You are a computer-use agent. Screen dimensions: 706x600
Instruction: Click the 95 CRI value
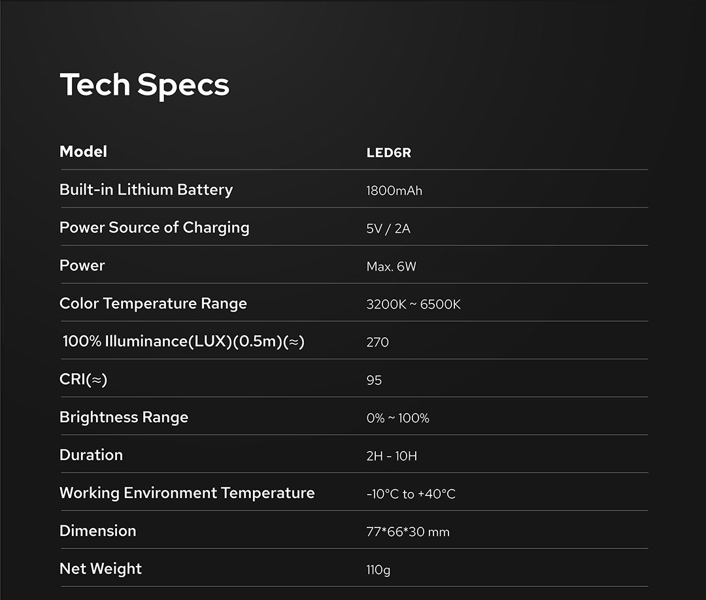click(374, 380)
